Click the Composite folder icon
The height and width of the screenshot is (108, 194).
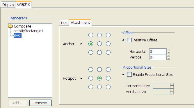(10, 26)
